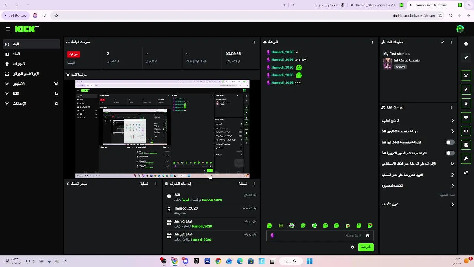474x267 pixels.
Task: Open the Chrome icon in taskbar
Action: (218, 261)
